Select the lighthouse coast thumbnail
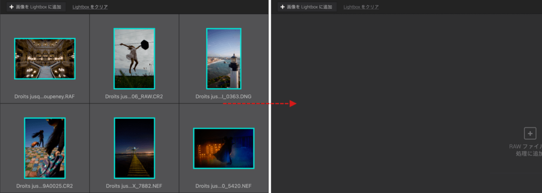The height and width of the screenshot is (193, 542). pyautogui.click(x=224, y=59)
